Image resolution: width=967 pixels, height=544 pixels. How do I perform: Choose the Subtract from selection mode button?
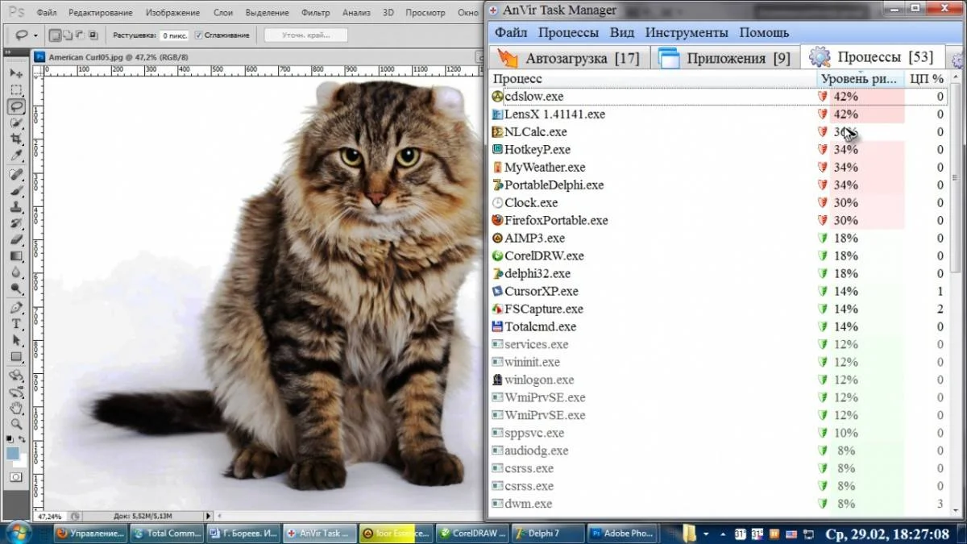pos(80,35)
